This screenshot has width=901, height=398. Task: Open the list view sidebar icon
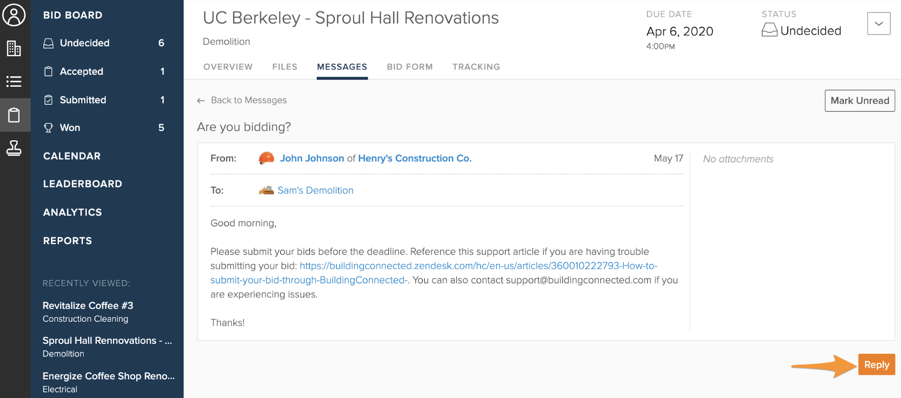click(14, 82)
